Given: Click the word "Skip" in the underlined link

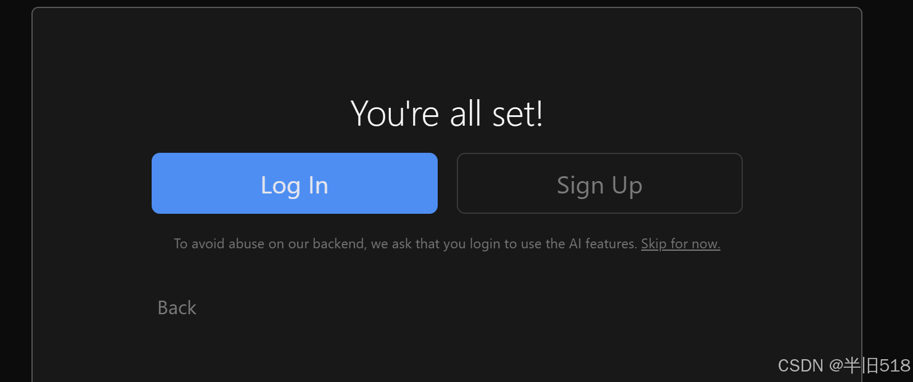Looking at the screenshot, I should coord(653,244).
